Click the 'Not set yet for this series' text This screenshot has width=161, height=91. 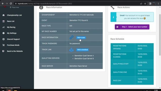tap(79, 31)
